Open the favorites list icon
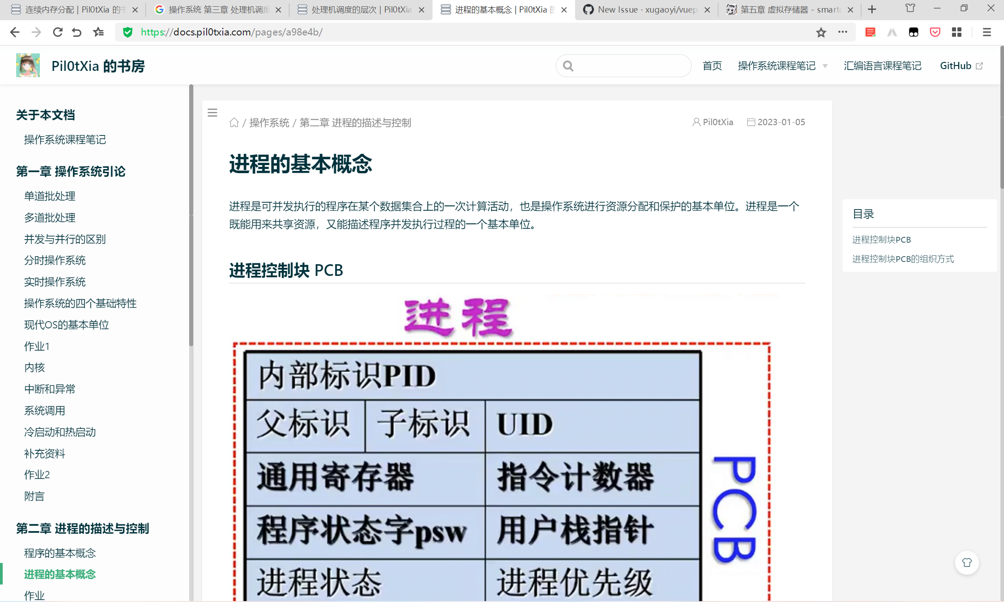1004x602 pixels. click(x=98, y=32)
